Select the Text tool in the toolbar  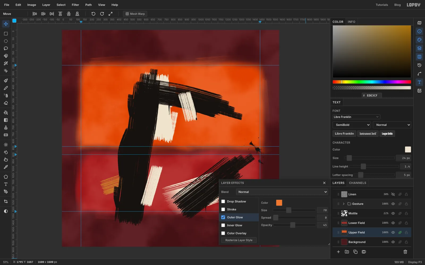coord(6,184)
